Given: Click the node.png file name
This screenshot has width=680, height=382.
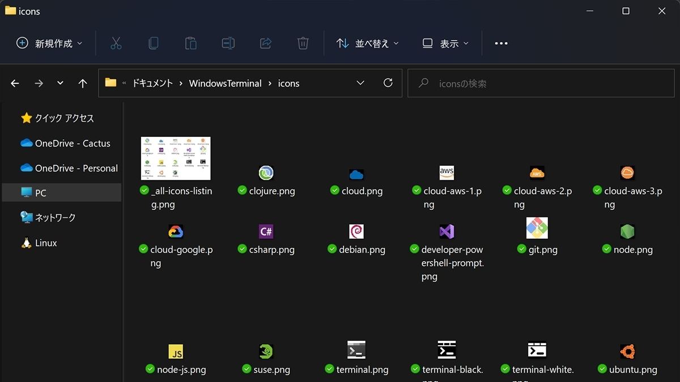Looking at the screenshot, I should (x=633, y=250).
